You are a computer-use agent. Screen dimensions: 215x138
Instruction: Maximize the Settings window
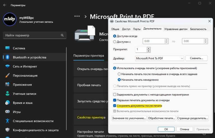click(x=200, y=3)
